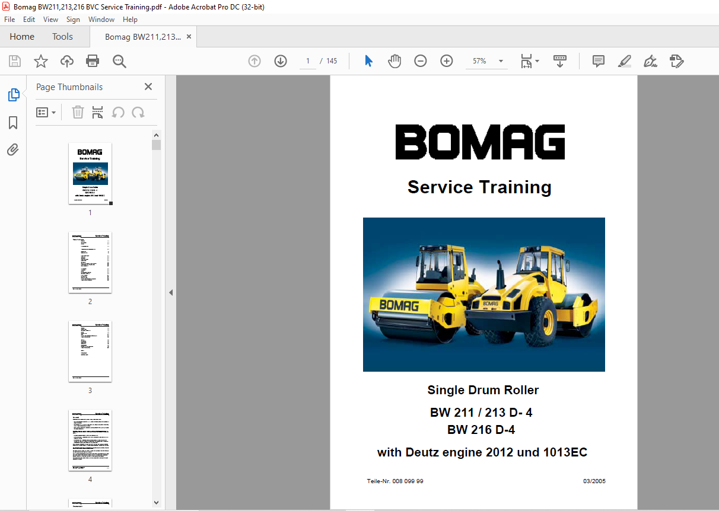Rotate page clockwise
Screen dimensions: 719x511
coord(138,112)
